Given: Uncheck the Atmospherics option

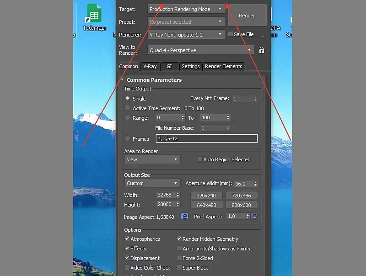Looking at the screenshot, I should (x=127, y=239).
